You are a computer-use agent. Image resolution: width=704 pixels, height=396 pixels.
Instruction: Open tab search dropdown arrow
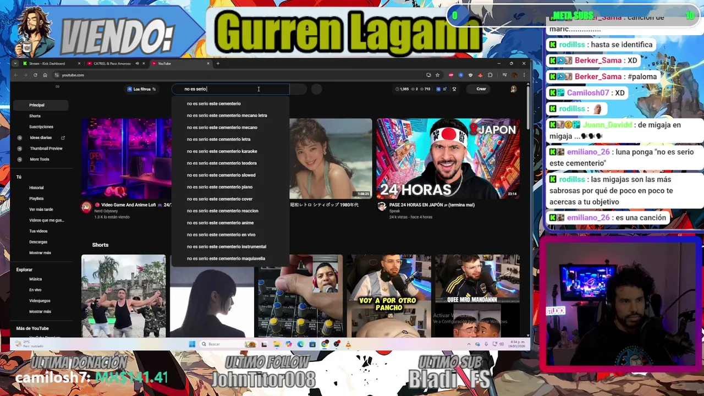coord(15,63)
